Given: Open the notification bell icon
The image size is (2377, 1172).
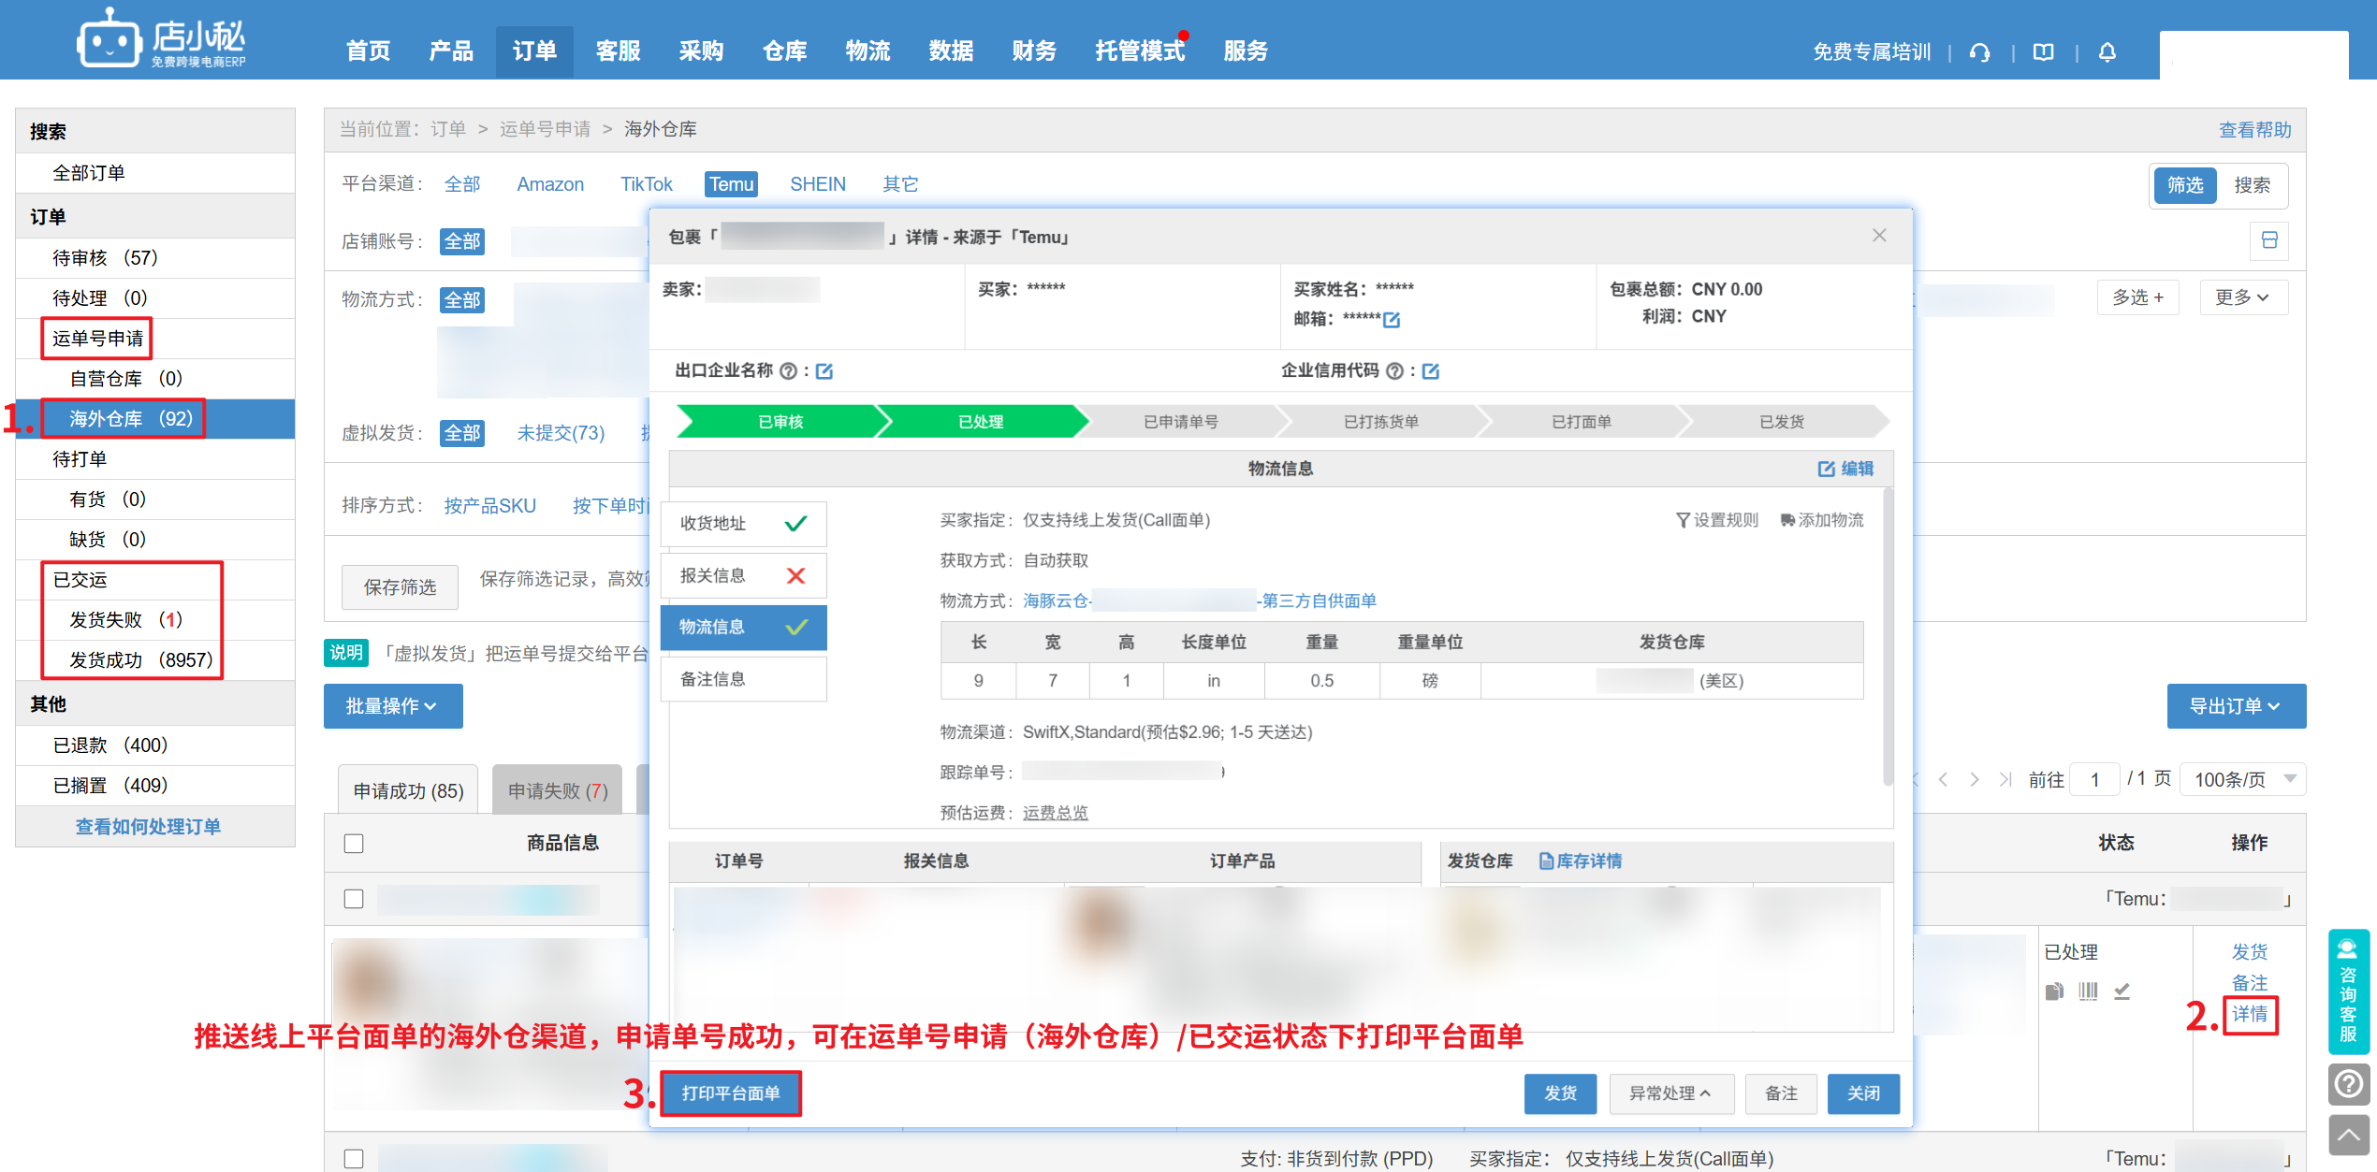Looking at the screenshot, I should coord(2107,52).
